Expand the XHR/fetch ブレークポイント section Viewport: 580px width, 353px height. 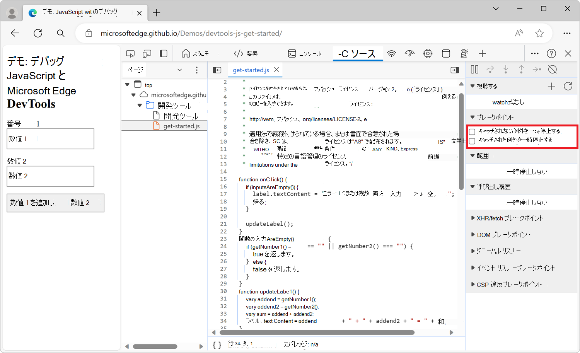[473, 218]
